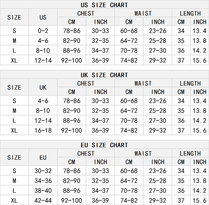The image size is (209, 205).
Task: Select the EU column header
Action: pyautogui.click(x=43, y=158)
